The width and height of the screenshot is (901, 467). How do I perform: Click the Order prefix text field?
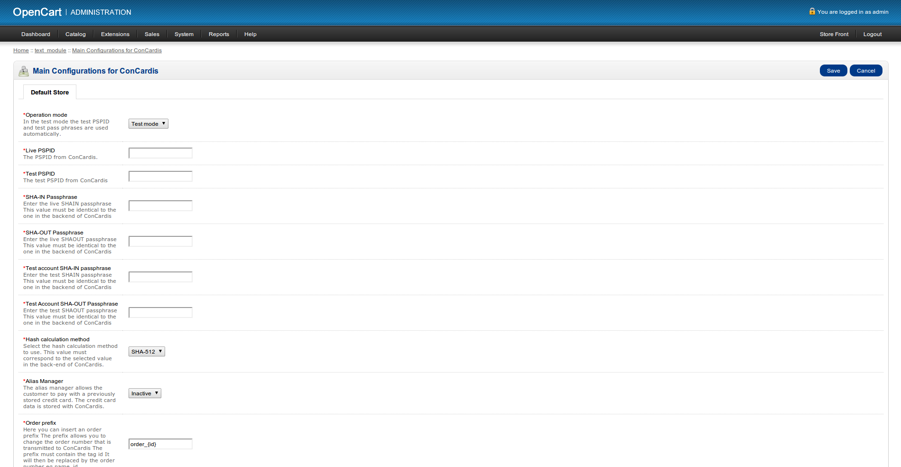pos(160,444)
